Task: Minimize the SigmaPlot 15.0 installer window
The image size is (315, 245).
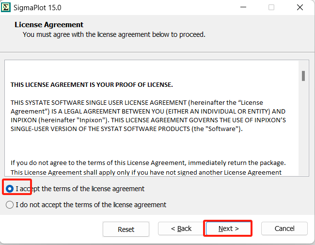Action: 243,7
